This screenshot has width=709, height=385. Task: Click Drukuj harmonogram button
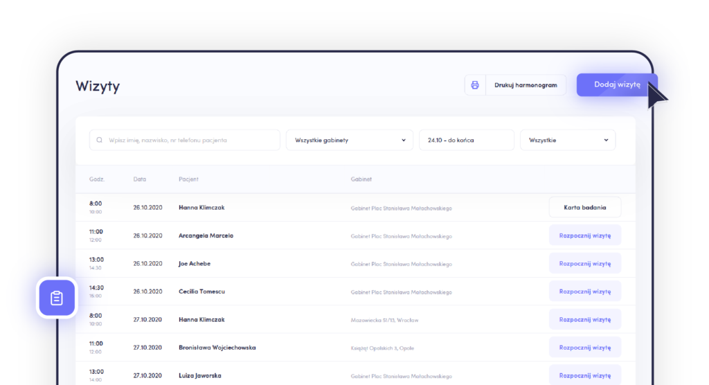click(526, 85)
